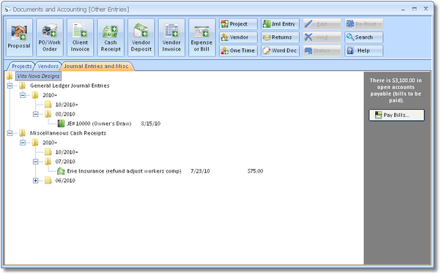Open the Vendor Deposit tool

pos(141,37)
